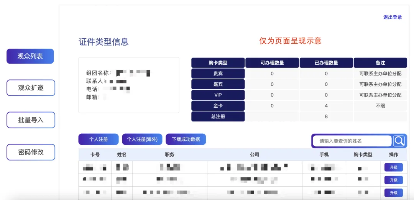Select the 金卡 badge type cell
414x200 pixels.
pyautogui.click(x=218, y=106)
